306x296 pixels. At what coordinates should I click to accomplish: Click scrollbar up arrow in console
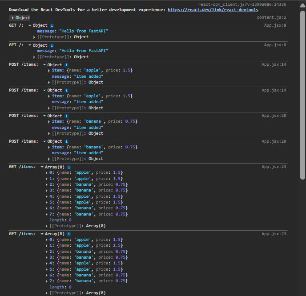pyautogui.click(x=302, y=5)
